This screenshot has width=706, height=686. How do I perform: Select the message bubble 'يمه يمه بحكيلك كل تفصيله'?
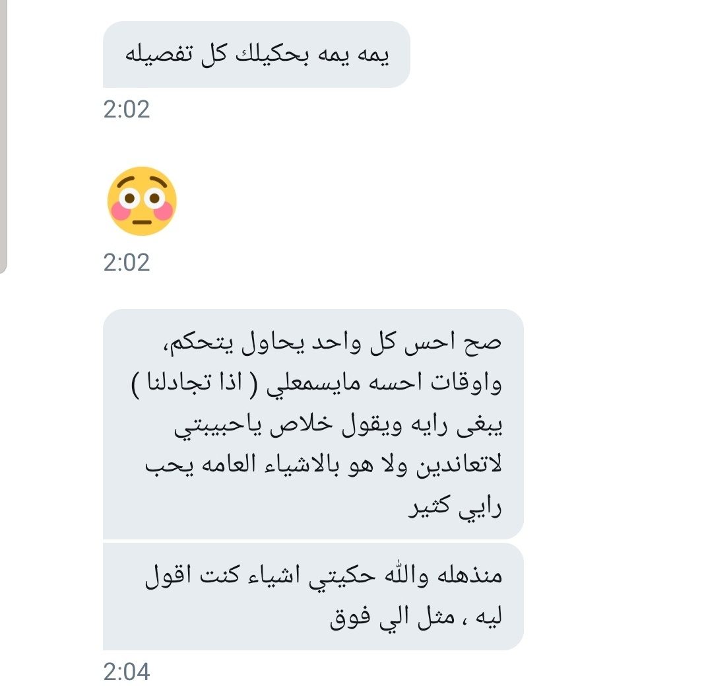pos(256,55)
